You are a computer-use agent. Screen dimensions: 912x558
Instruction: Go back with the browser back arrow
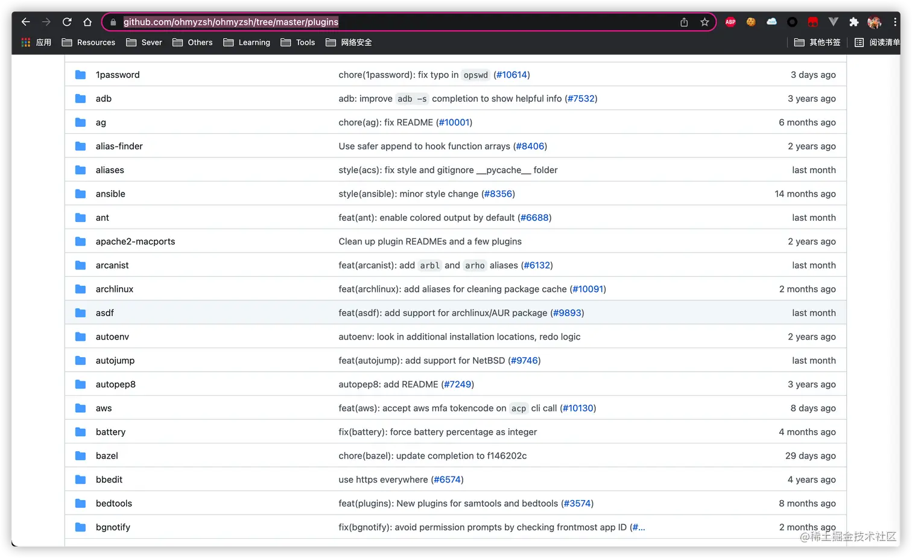pyautogui.click(x=25, y=22)
